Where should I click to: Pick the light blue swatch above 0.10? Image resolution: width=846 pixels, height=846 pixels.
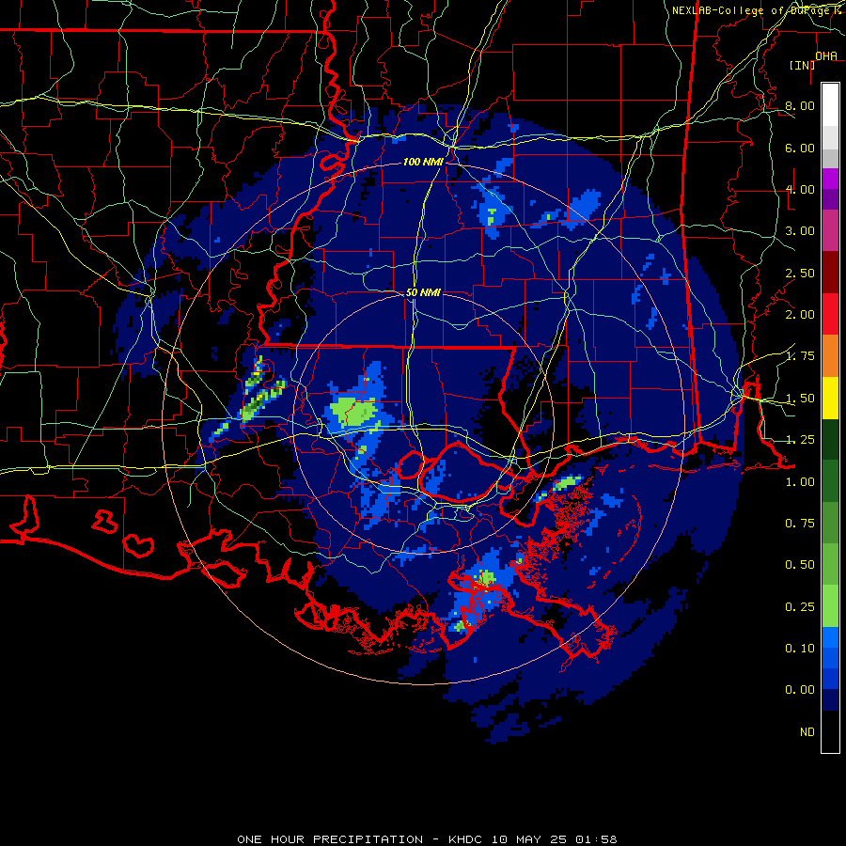[x=830, y=637]
